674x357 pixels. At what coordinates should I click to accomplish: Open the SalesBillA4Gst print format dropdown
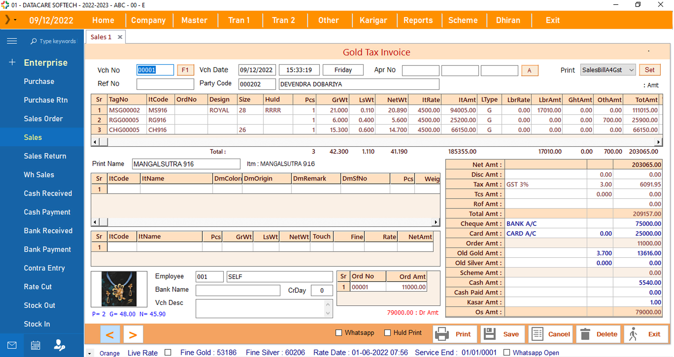click(x=608, y=70)
